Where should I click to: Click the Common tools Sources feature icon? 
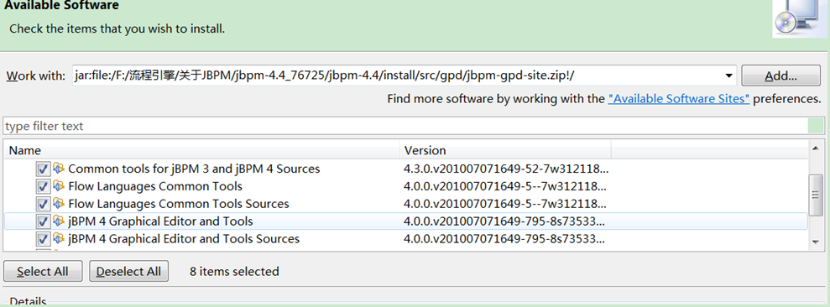[x=58, y=169]
